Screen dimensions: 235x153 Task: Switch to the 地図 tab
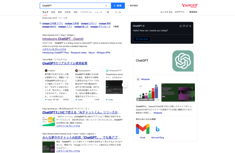coord(75,12)
